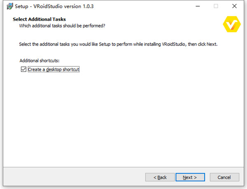Viewport: 247px width, 189px height.
Task: Cancel the VRoidStudio installation
Action: point(224,177)
